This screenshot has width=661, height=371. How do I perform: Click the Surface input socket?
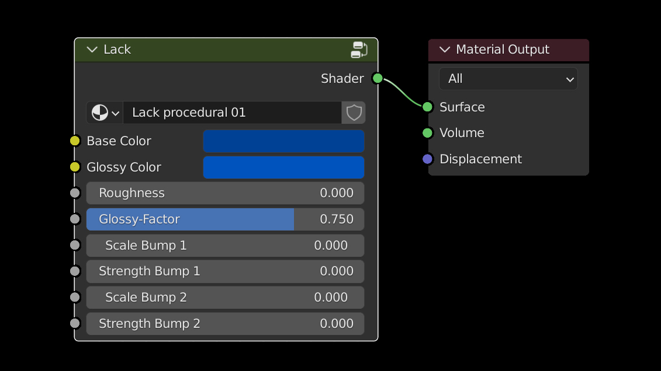pyautogui.click(x=427, y=107)
